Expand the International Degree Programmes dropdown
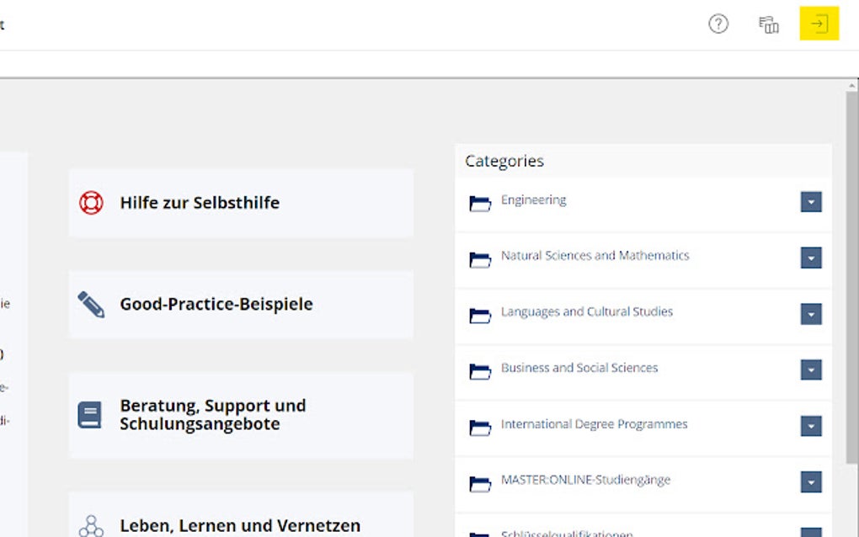 pos(809,427)
